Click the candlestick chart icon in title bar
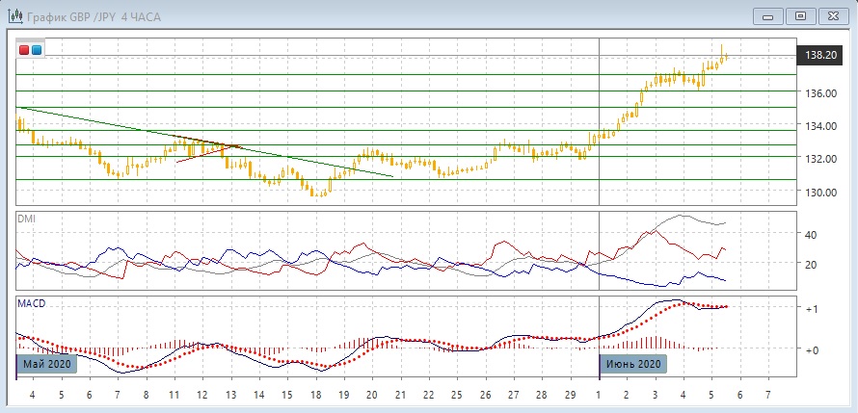This screenshot has height=413, width=858. 14,15
